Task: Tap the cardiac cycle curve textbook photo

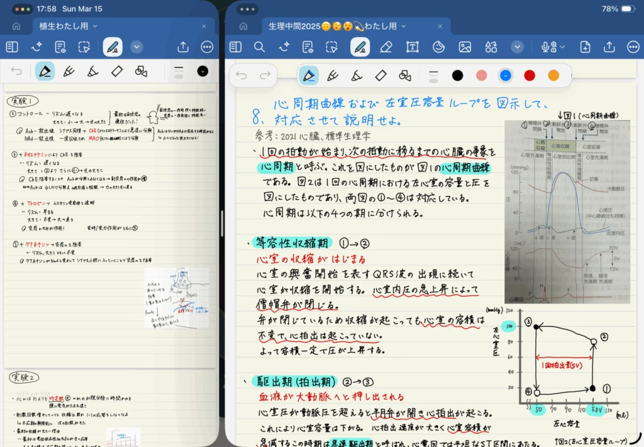Action: [567, 212]
